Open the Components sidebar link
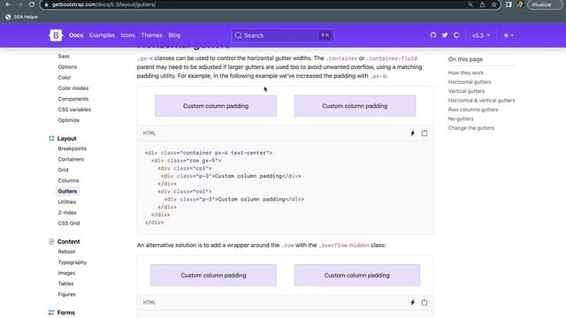The image size is (566, 318). coord(73,99)
